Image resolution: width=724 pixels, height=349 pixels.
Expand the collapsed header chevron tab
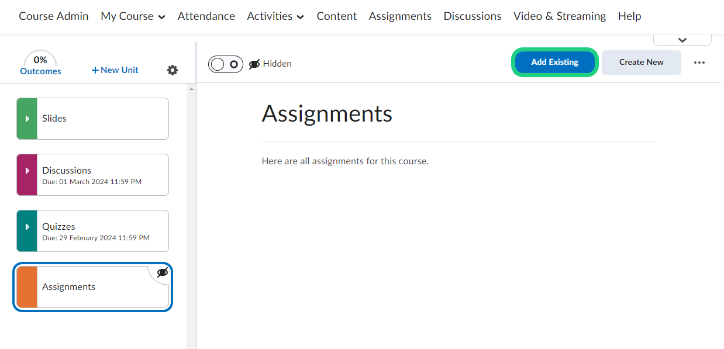pos(682,40)
